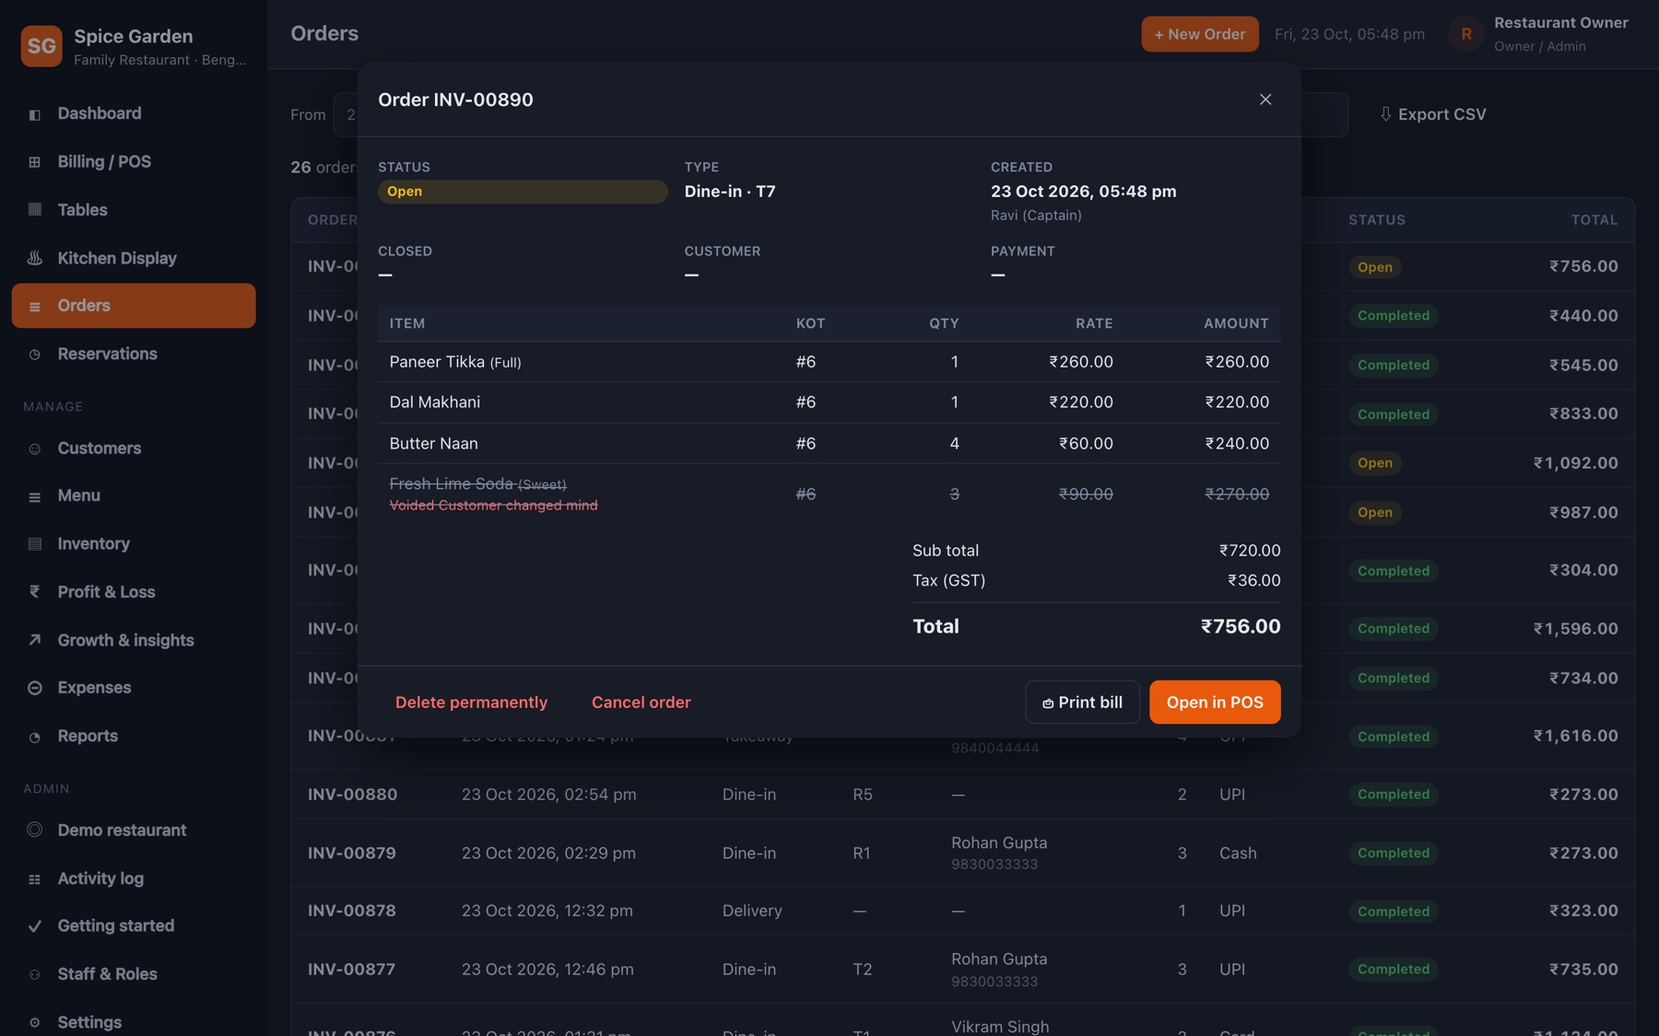
Task: Click Open in POS button
Action: point(1215,703)
